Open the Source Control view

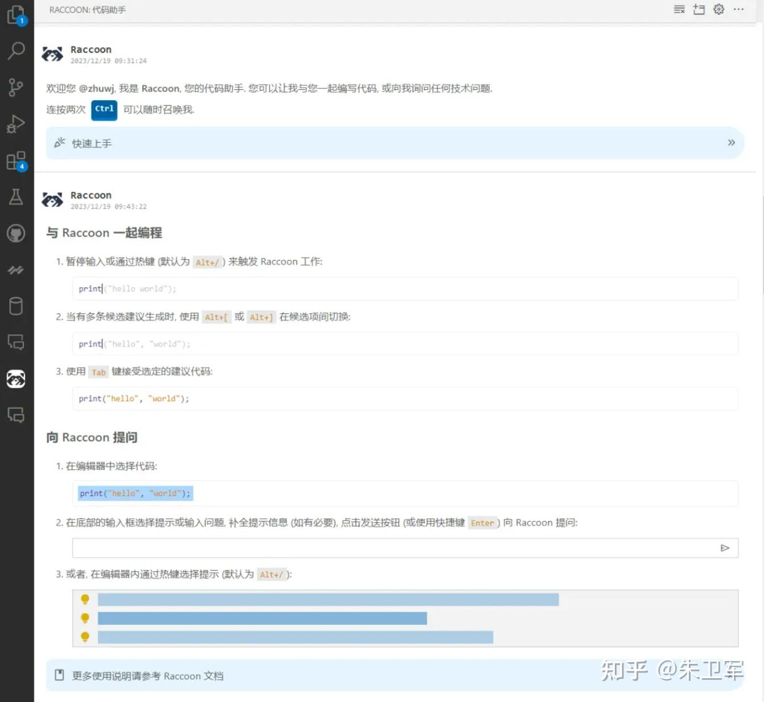tap(16, 87)
